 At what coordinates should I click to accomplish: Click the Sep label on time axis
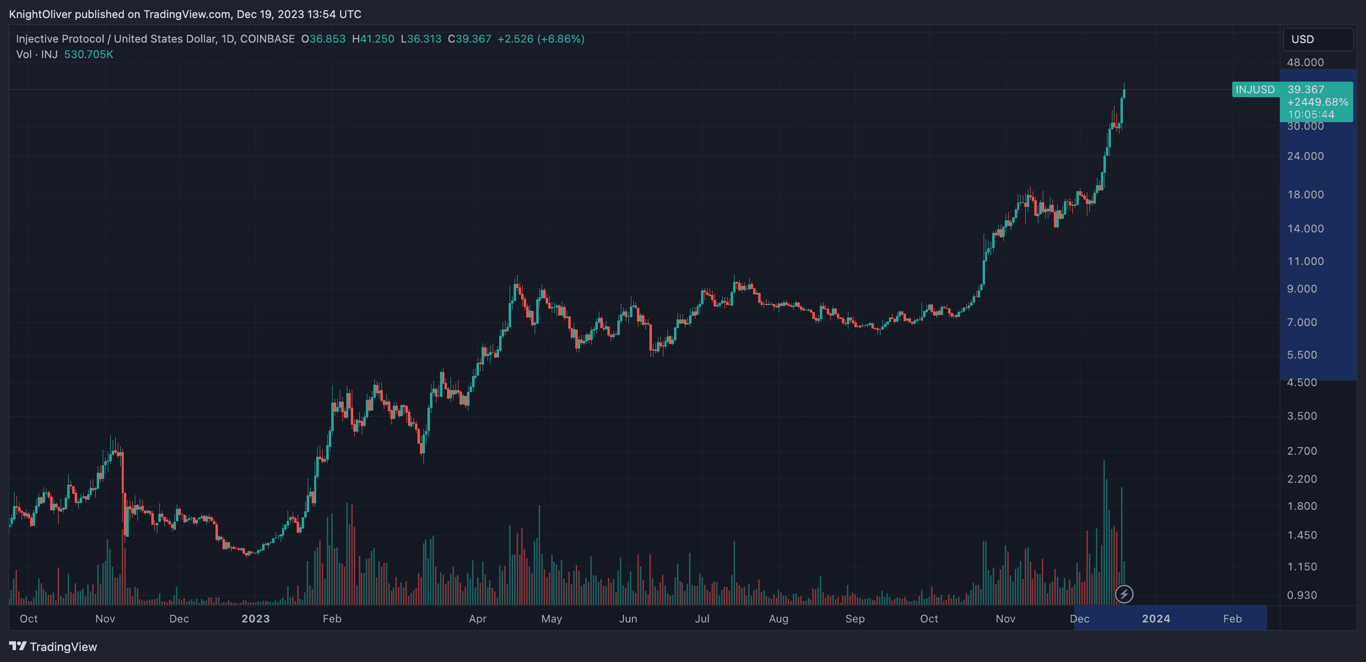pyautogui.click(x=855, y=618)
